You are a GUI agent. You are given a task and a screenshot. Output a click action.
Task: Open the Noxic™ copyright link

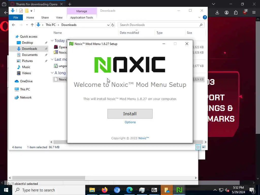144,138
